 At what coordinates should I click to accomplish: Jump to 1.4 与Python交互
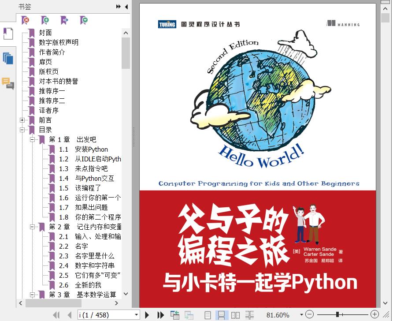click(x=87, y=178)
